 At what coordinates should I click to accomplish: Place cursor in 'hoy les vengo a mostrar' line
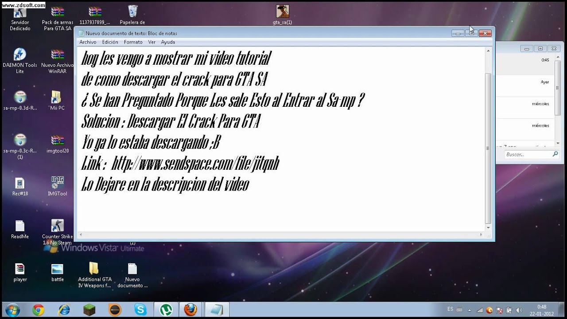pyautogui.click(x=176, y=58)
